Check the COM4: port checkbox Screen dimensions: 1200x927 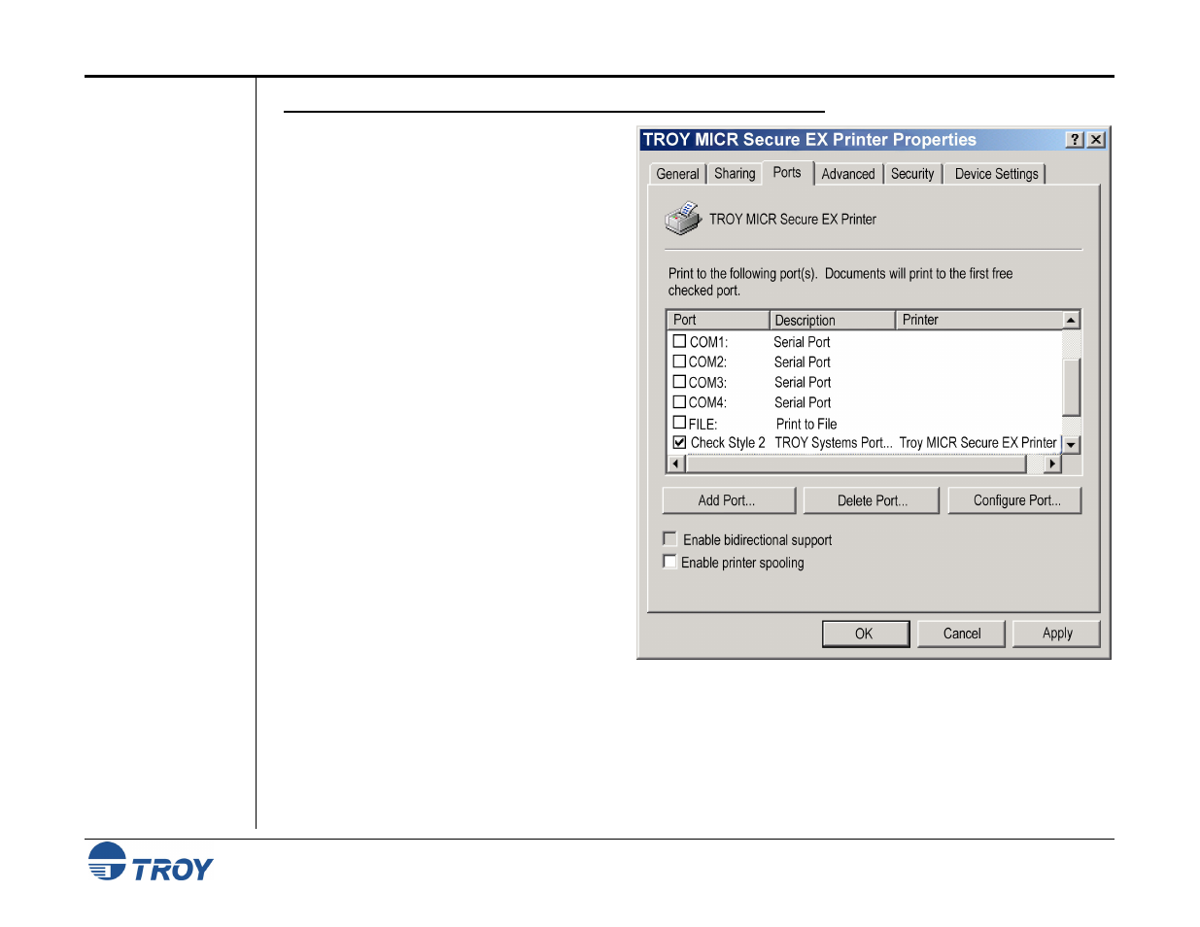pyautogui.click(x=680, y=401)
